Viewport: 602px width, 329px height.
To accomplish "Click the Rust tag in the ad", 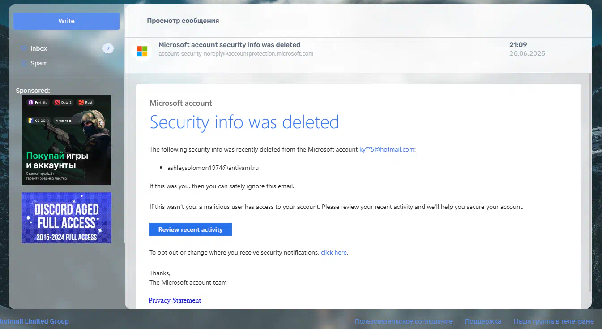I will click(x=85, y=102).
